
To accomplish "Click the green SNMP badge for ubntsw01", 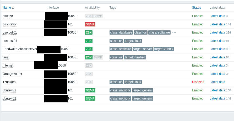I will [x=90, y=90].
